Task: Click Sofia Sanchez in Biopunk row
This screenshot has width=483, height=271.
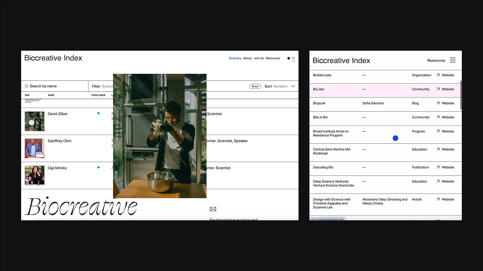Action: pos(373,103)
